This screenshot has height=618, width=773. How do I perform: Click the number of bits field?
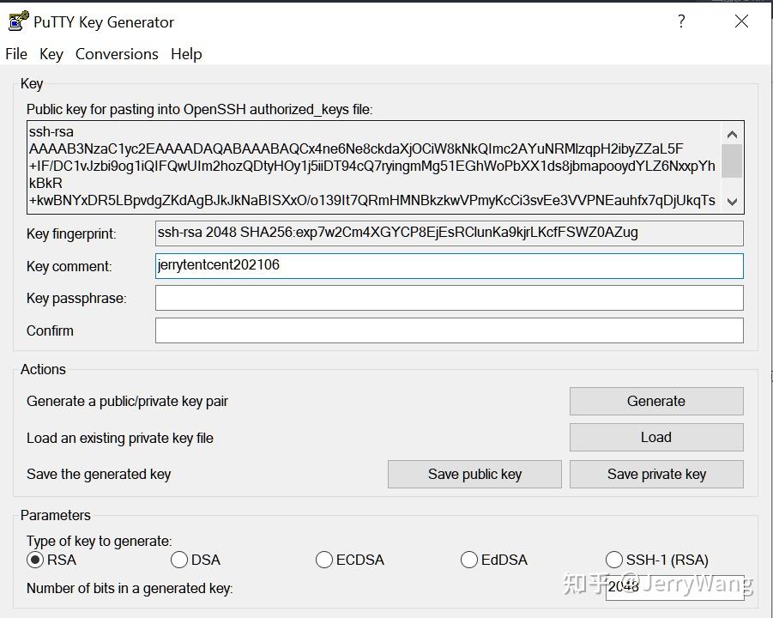pos(675,588)
